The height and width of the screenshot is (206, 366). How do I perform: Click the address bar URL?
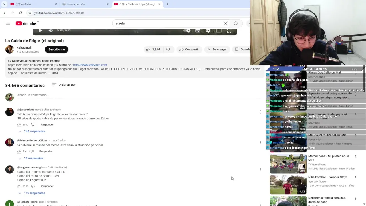59,13
